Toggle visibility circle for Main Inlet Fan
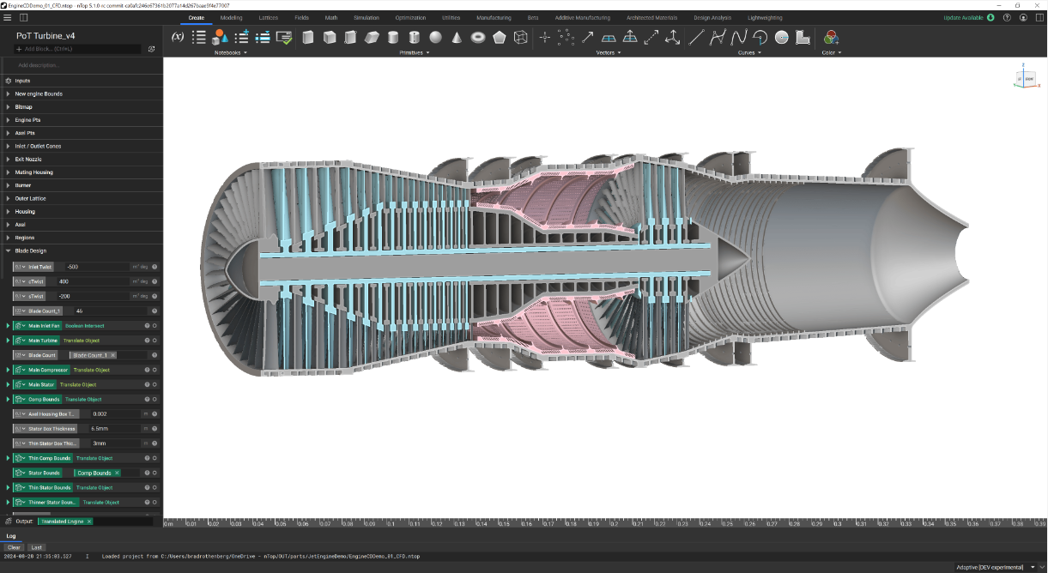Image resolution: width=1048 pixels, height=573 pixels. click(x=154, y=326)
